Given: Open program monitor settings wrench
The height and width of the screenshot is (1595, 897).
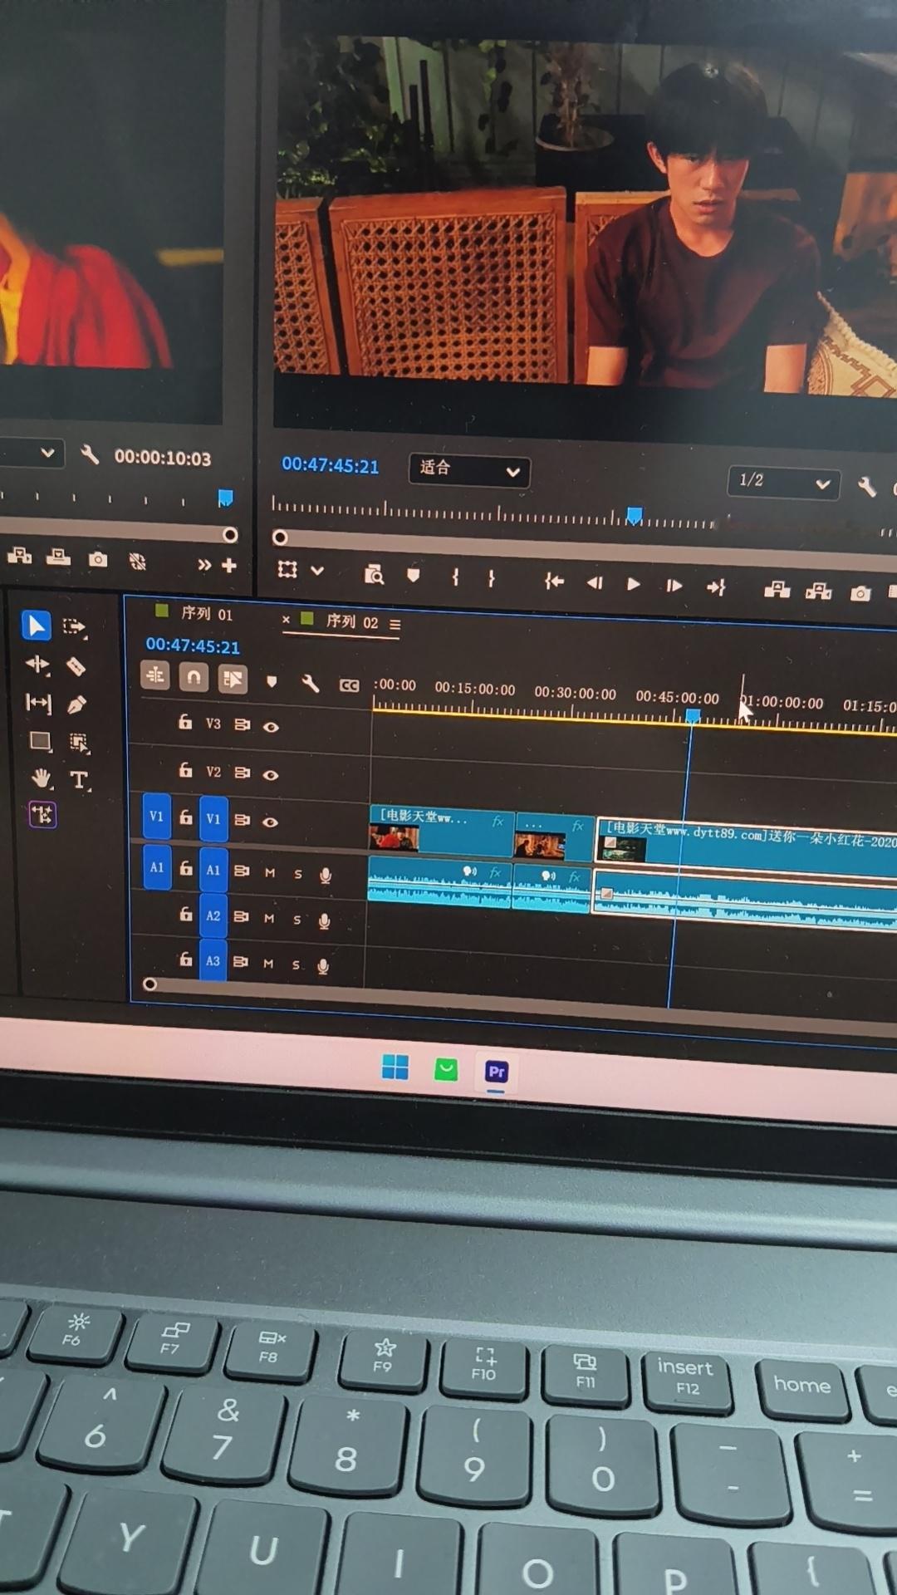Looking at the screenshot, I should click(x=866, y=488).
